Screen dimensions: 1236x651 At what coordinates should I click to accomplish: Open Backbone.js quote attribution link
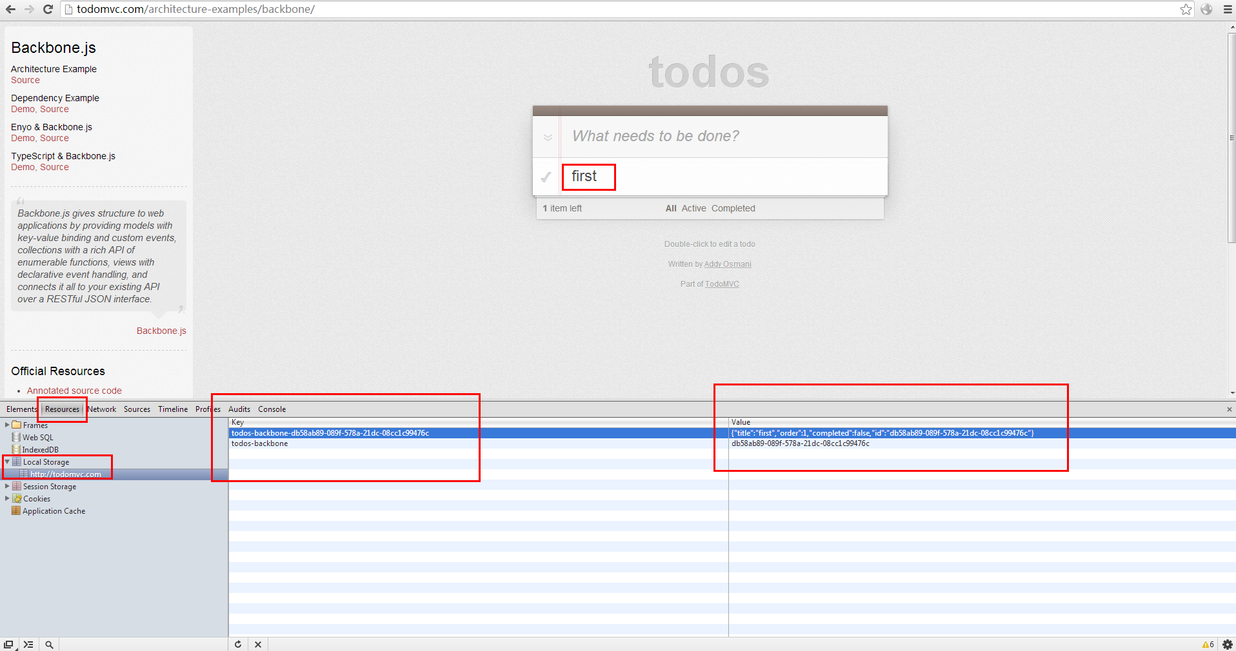[161, 331]
